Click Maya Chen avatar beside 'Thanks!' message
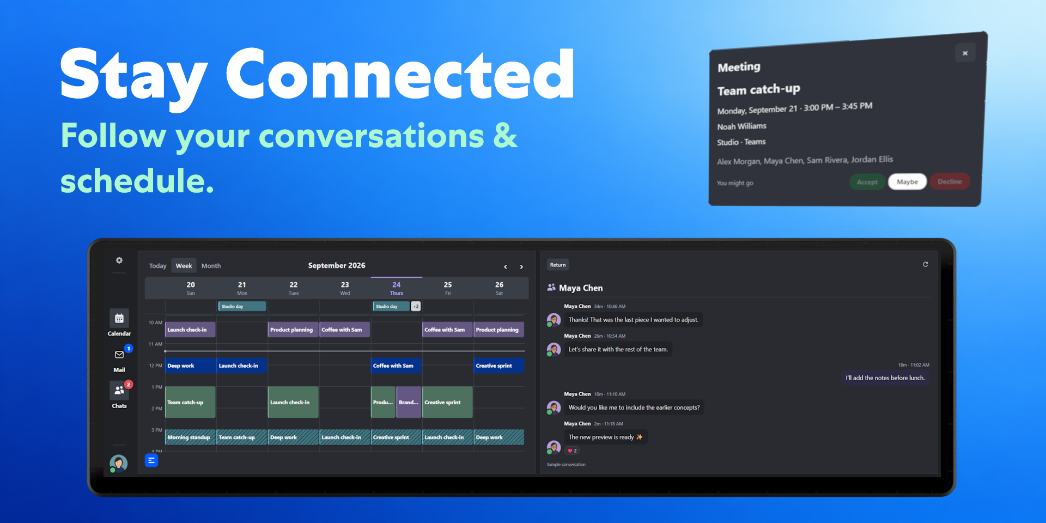The height and width of the screenshot is (523, 1046). 554,320
